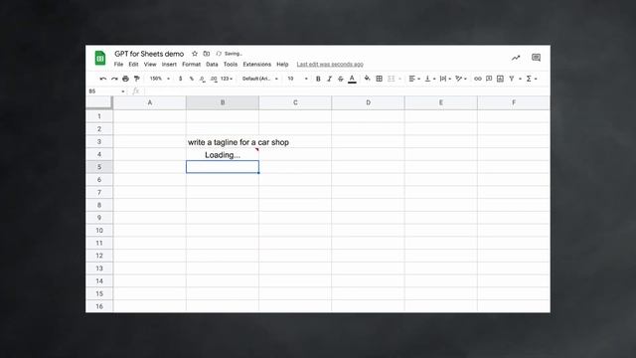Open the View menu

(150, 64)
